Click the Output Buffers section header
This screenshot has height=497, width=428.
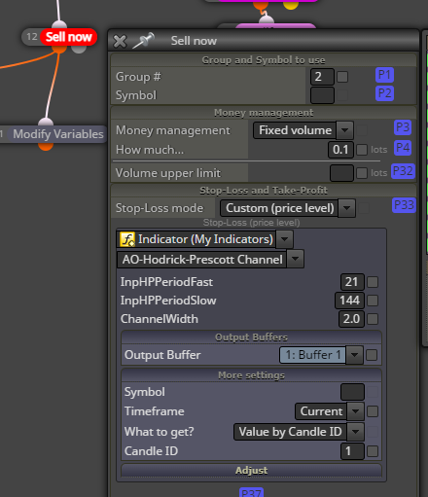(251, 337)
